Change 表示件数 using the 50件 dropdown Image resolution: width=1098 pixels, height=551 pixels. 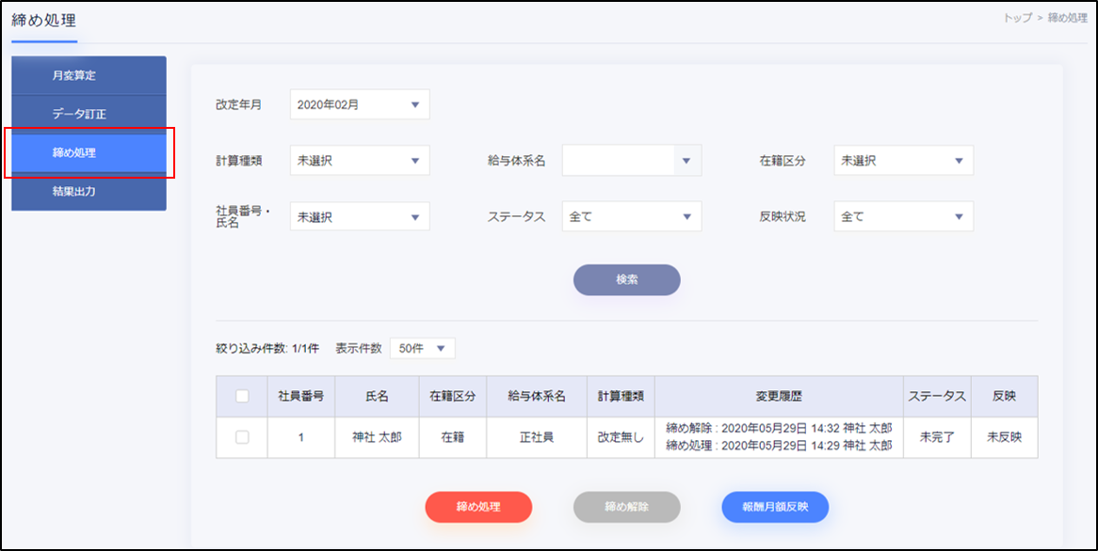click(x=422, y=349)
